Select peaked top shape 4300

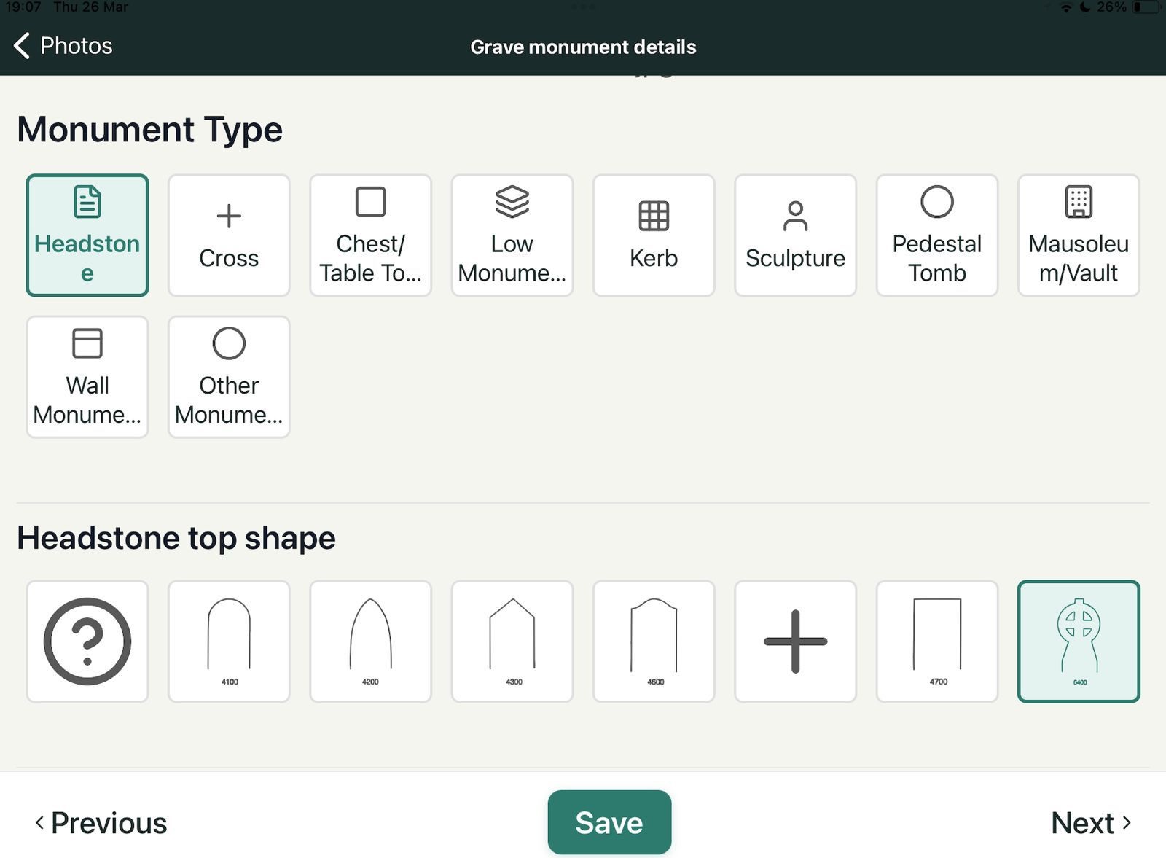[512, 641]
